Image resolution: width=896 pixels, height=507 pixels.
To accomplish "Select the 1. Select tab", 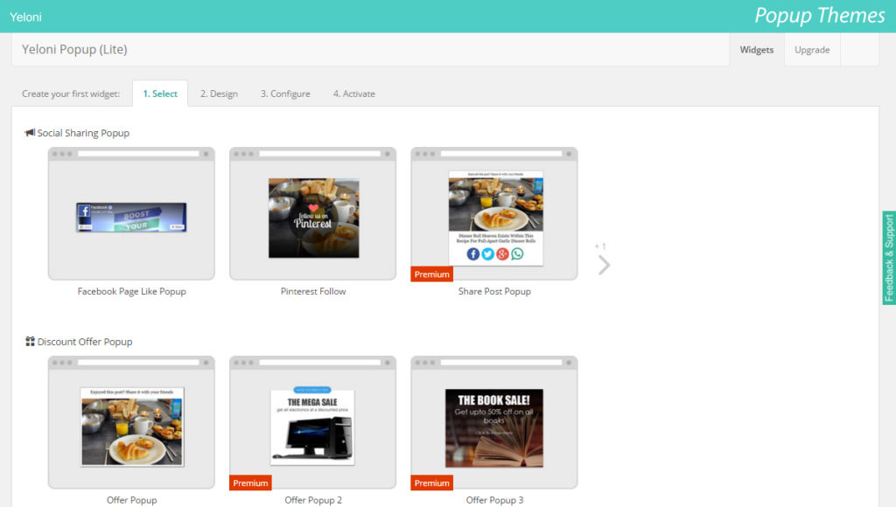I will (160, 94).
